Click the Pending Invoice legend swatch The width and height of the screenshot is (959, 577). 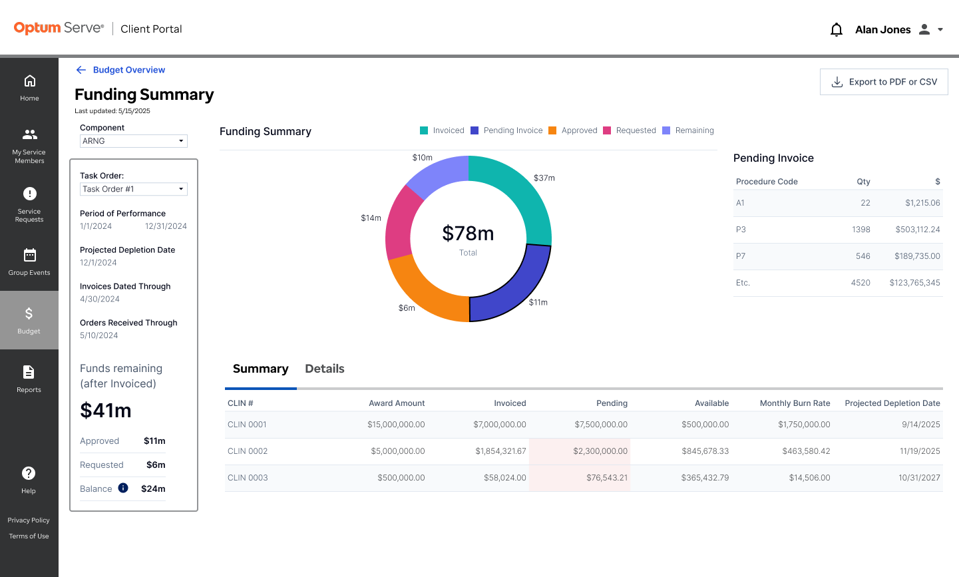(x=475, y=130)
